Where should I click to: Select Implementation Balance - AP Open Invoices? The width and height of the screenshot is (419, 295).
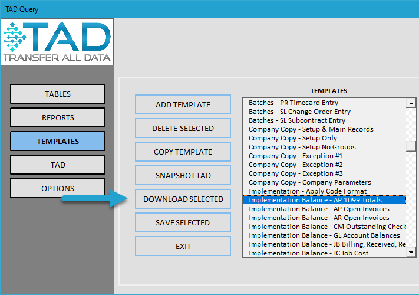click(x=324, y=209)
